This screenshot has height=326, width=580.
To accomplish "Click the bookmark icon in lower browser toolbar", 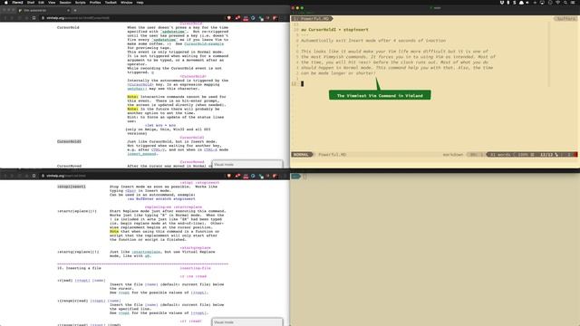I will click(34, 176).
